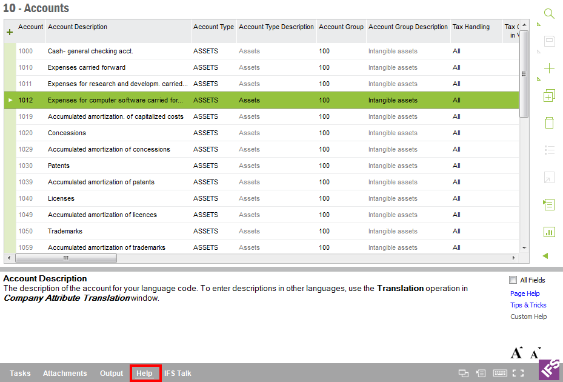The image size is (563, 382).
Task: Click the keyboard icon in bottom bar
Action: click(x=500, y=374)
